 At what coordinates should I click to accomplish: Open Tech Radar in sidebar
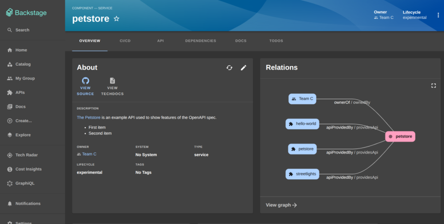(32, 155)
